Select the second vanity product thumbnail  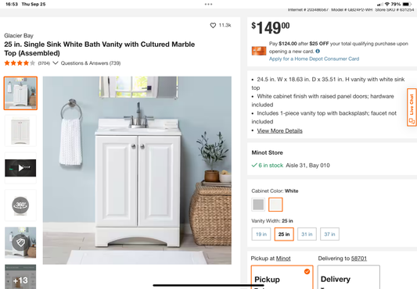(x=20, y=130)
